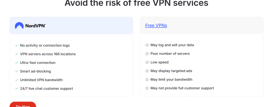
Task: Click the NordVPN mountain logo icon
Action: pyautogui.click(x=19, y=25)
